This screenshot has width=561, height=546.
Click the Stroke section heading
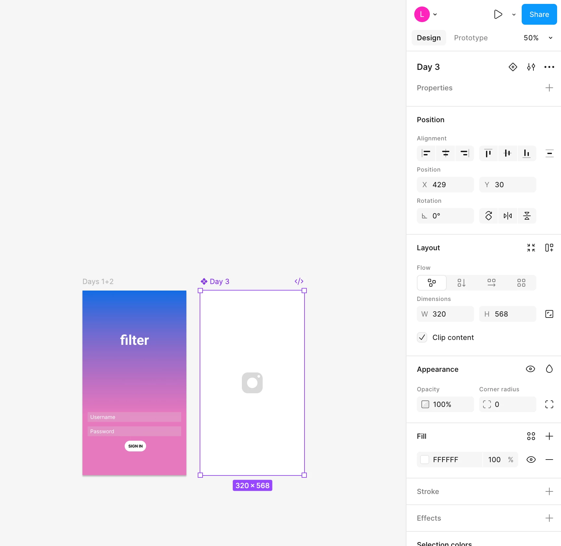click(x=428, y=491)
